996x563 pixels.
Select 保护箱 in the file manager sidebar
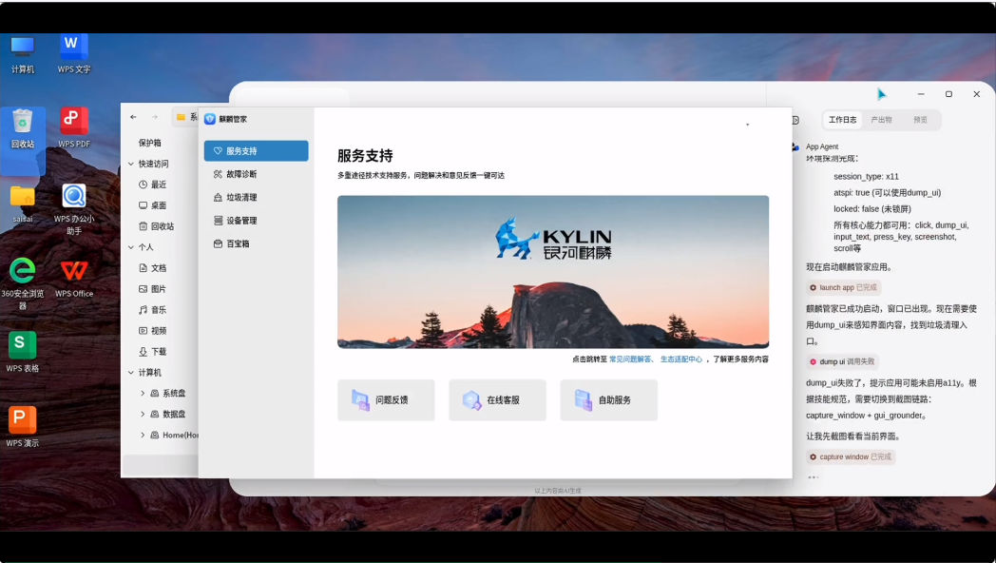[150, 143]
